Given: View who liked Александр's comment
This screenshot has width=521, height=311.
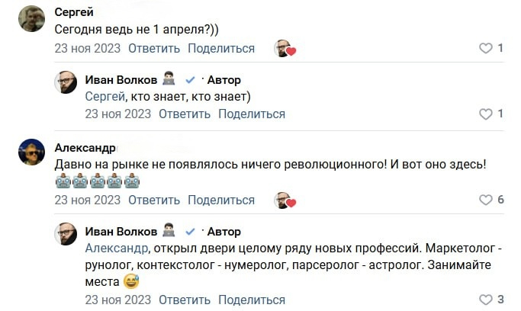Looking at the screenshot, I should [x=285, y=200].
